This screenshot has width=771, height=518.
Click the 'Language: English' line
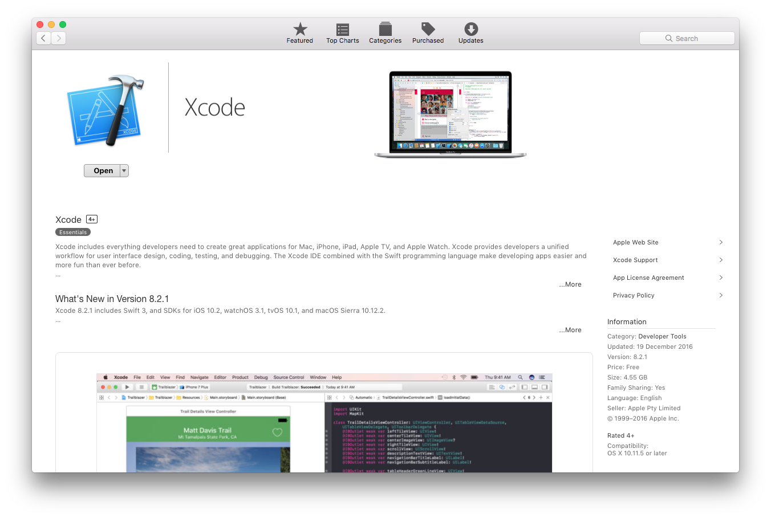[635, 398]
